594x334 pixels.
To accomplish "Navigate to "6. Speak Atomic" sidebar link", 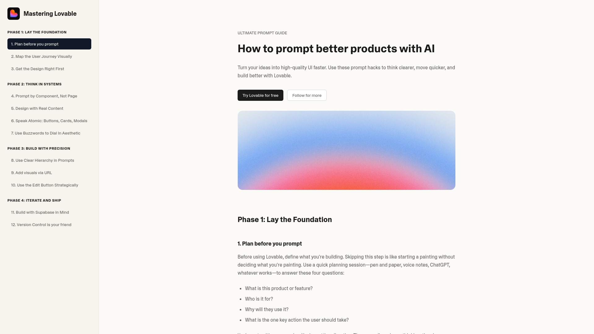I will pyautogui.click(x=49, y=121).
